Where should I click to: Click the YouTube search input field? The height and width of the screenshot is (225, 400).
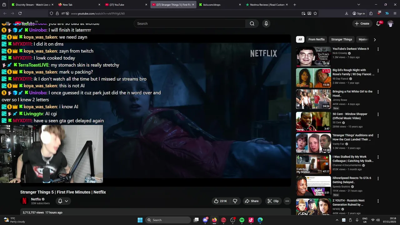tap(190, 23)
